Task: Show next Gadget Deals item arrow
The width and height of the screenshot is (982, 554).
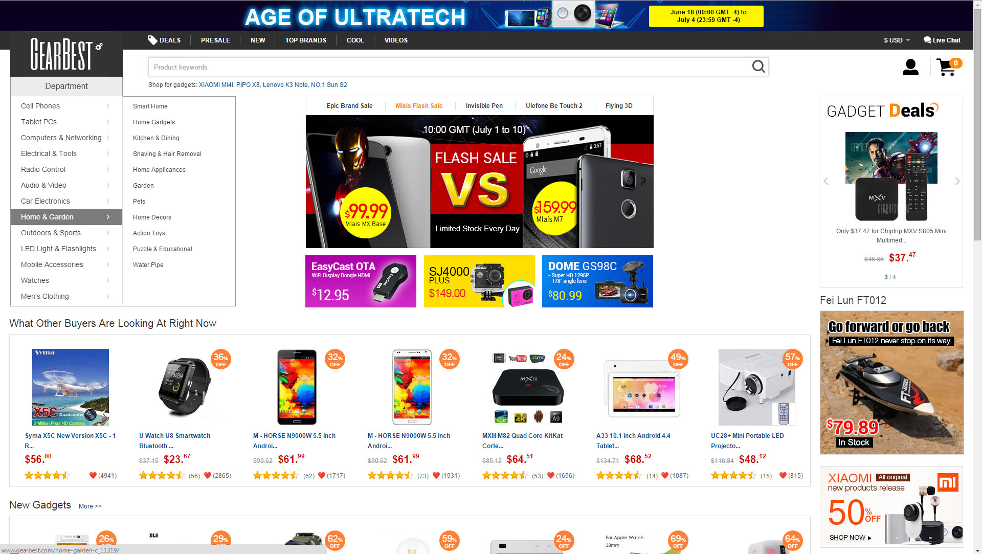Action: (957, 181)
